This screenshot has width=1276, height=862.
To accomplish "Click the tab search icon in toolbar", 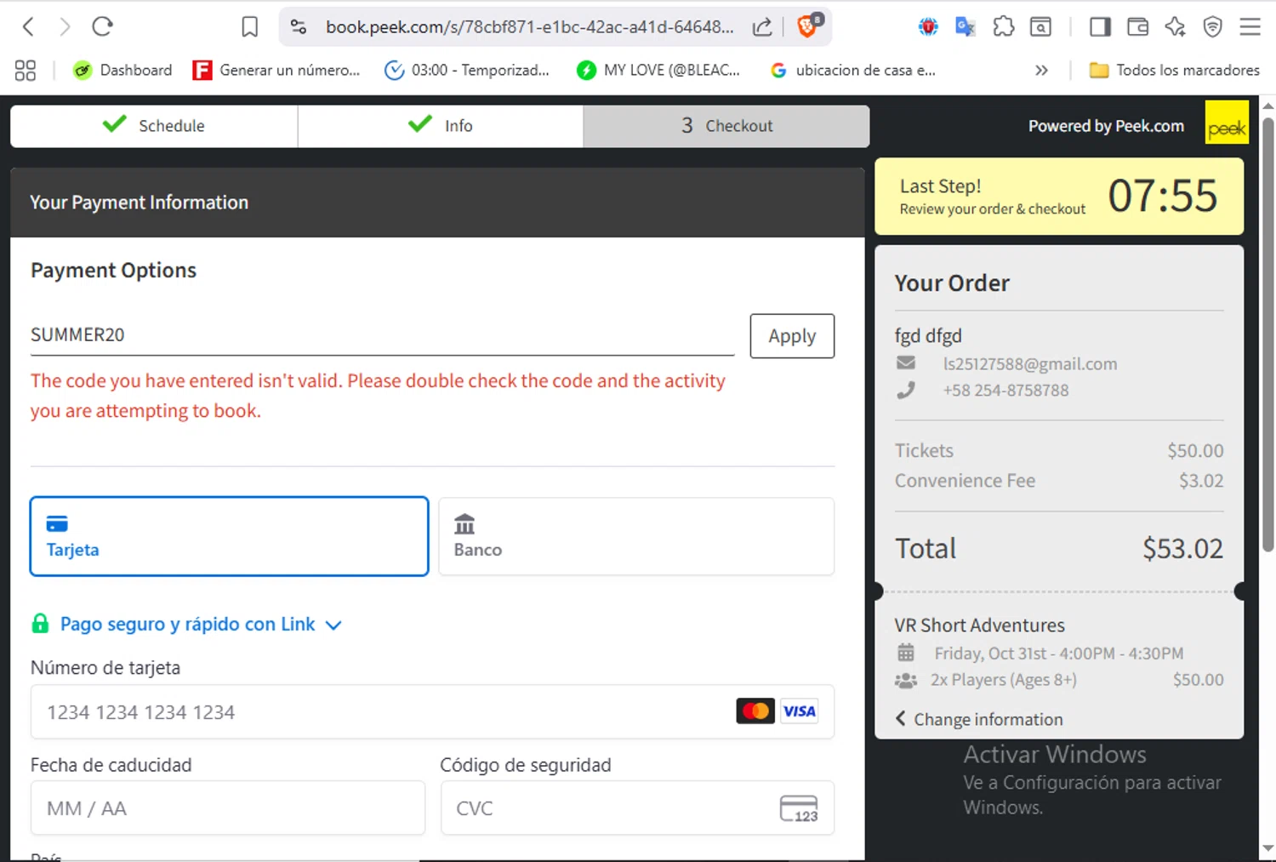I will tap(1040, 27).
